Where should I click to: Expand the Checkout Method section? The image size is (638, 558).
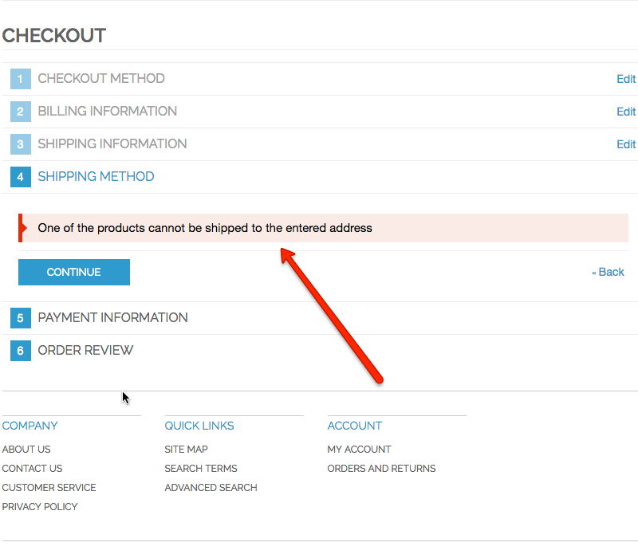[x=101, y=79]
